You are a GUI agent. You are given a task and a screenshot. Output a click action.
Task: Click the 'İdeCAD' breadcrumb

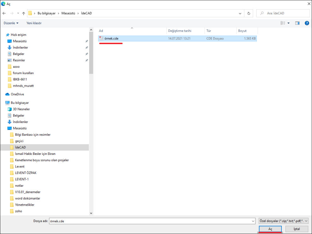[86, 13]
